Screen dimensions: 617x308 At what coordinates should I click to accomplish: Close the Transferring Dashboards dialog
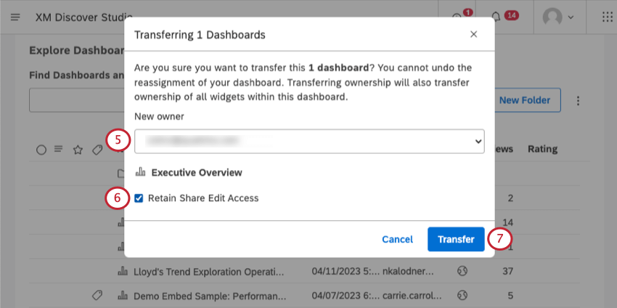[474, 34]
